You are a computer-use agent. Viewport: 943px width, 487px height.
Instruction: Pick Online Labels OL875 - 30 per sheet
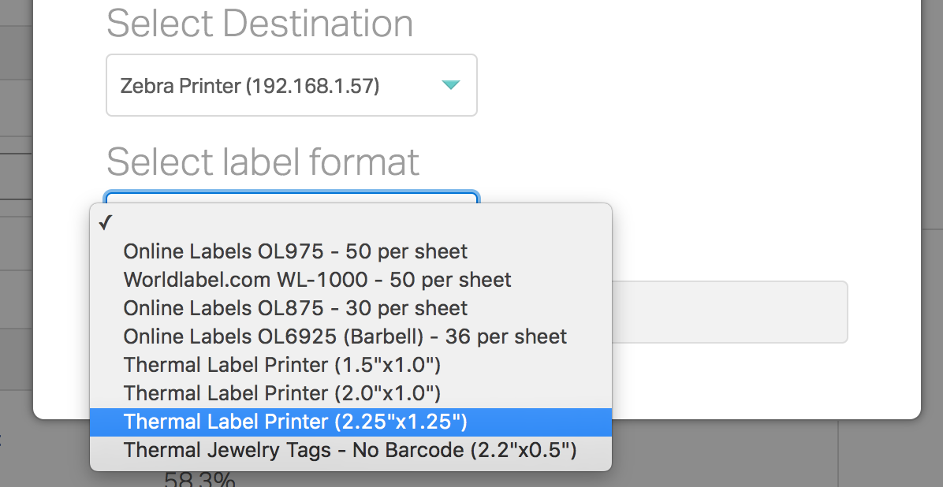(x=296, y=308)
